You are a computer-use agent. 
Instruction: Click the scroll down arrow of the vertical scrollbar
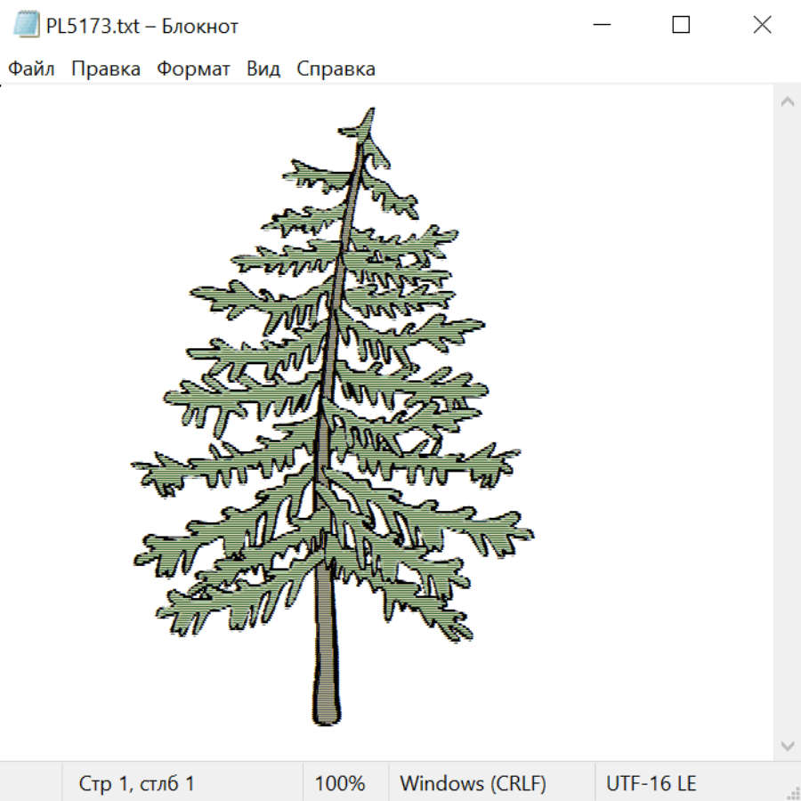[x=787, y=745]
